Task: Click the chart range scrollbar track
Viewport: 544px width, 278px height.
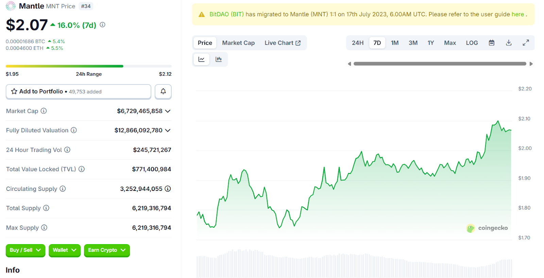Action: pyautogui.click(x=440, y=64)
